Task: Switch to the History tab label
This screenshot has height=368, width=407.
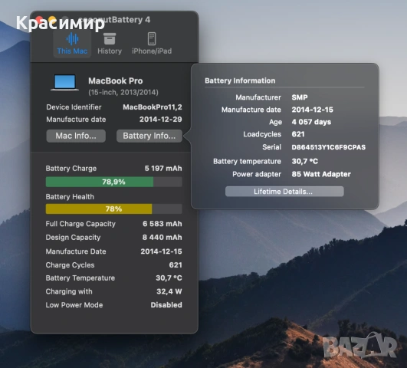Action: click(110, 51)
